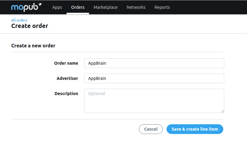Go to the Marketplace tab

105,7
